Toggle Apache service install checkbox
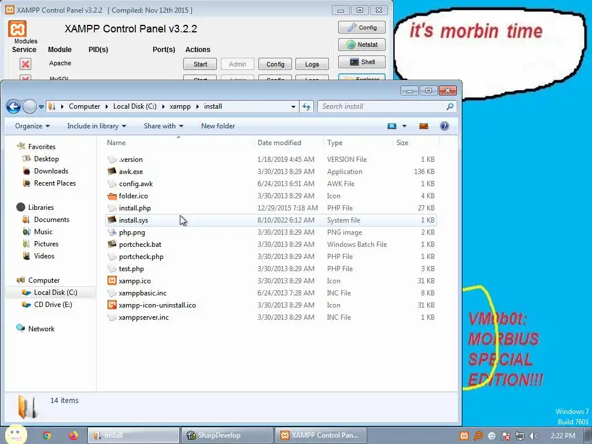 [25, 64]
